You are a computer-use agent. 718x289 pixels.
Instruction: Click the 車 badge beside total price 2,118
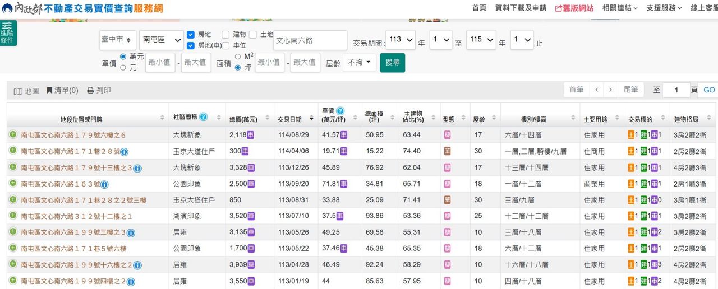tap(251, 135)
